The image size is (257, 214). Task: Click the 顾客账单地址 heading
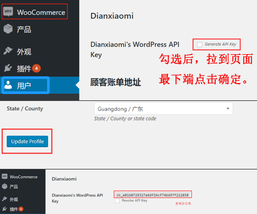point(116,82)
